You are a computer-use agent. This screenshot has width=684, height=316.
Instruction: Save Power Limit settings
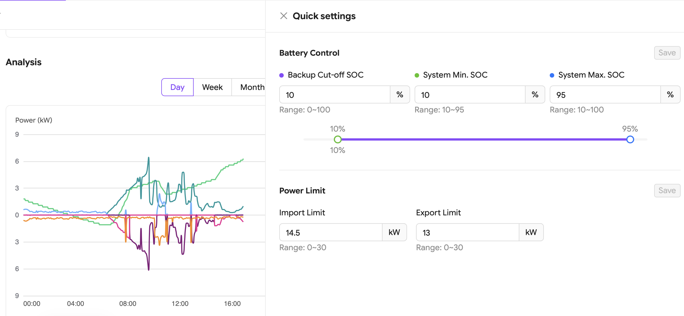[x=667, y=191]
